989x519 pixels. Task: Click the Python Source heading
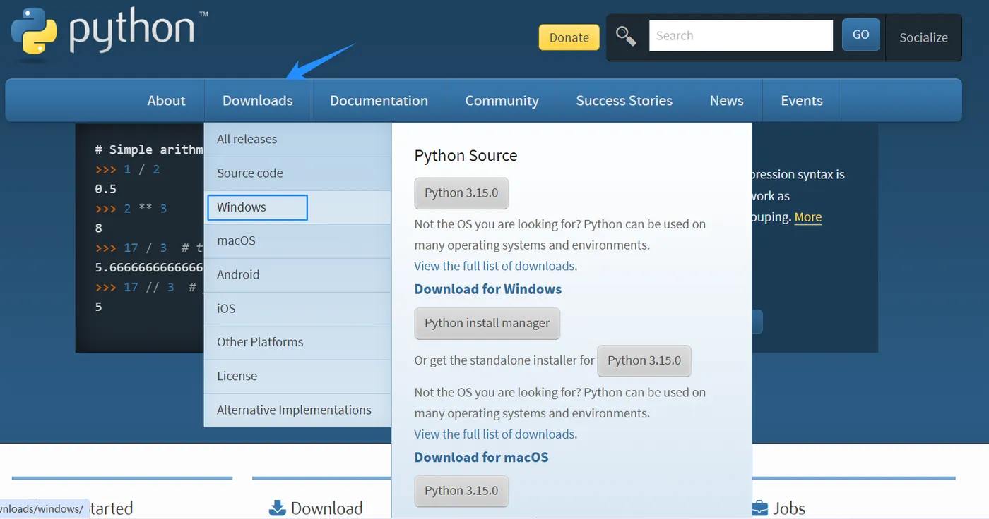point(466,156)
